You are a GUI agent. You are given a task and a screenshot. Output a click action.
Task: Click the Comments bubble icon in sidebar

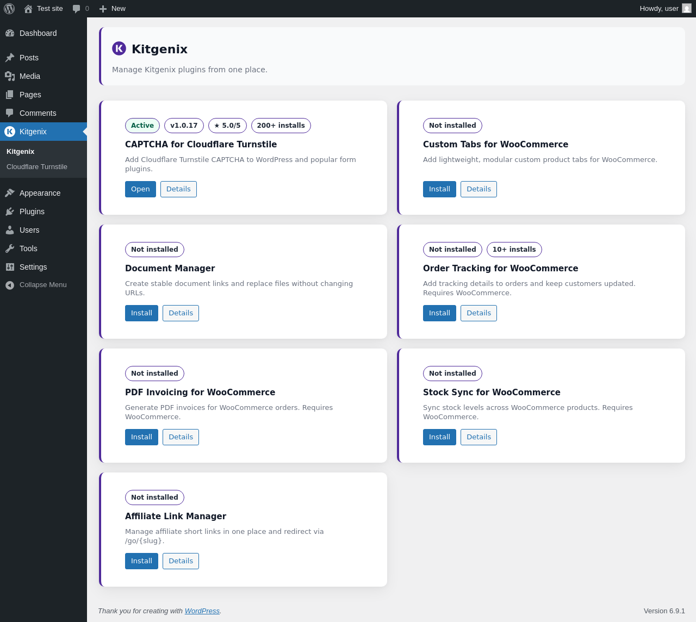[10, 113]
